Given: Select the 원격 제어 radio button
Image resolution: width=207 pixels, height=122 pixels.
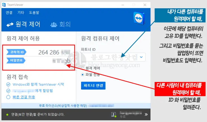Looking at the screenshot, I should [83, 68].
